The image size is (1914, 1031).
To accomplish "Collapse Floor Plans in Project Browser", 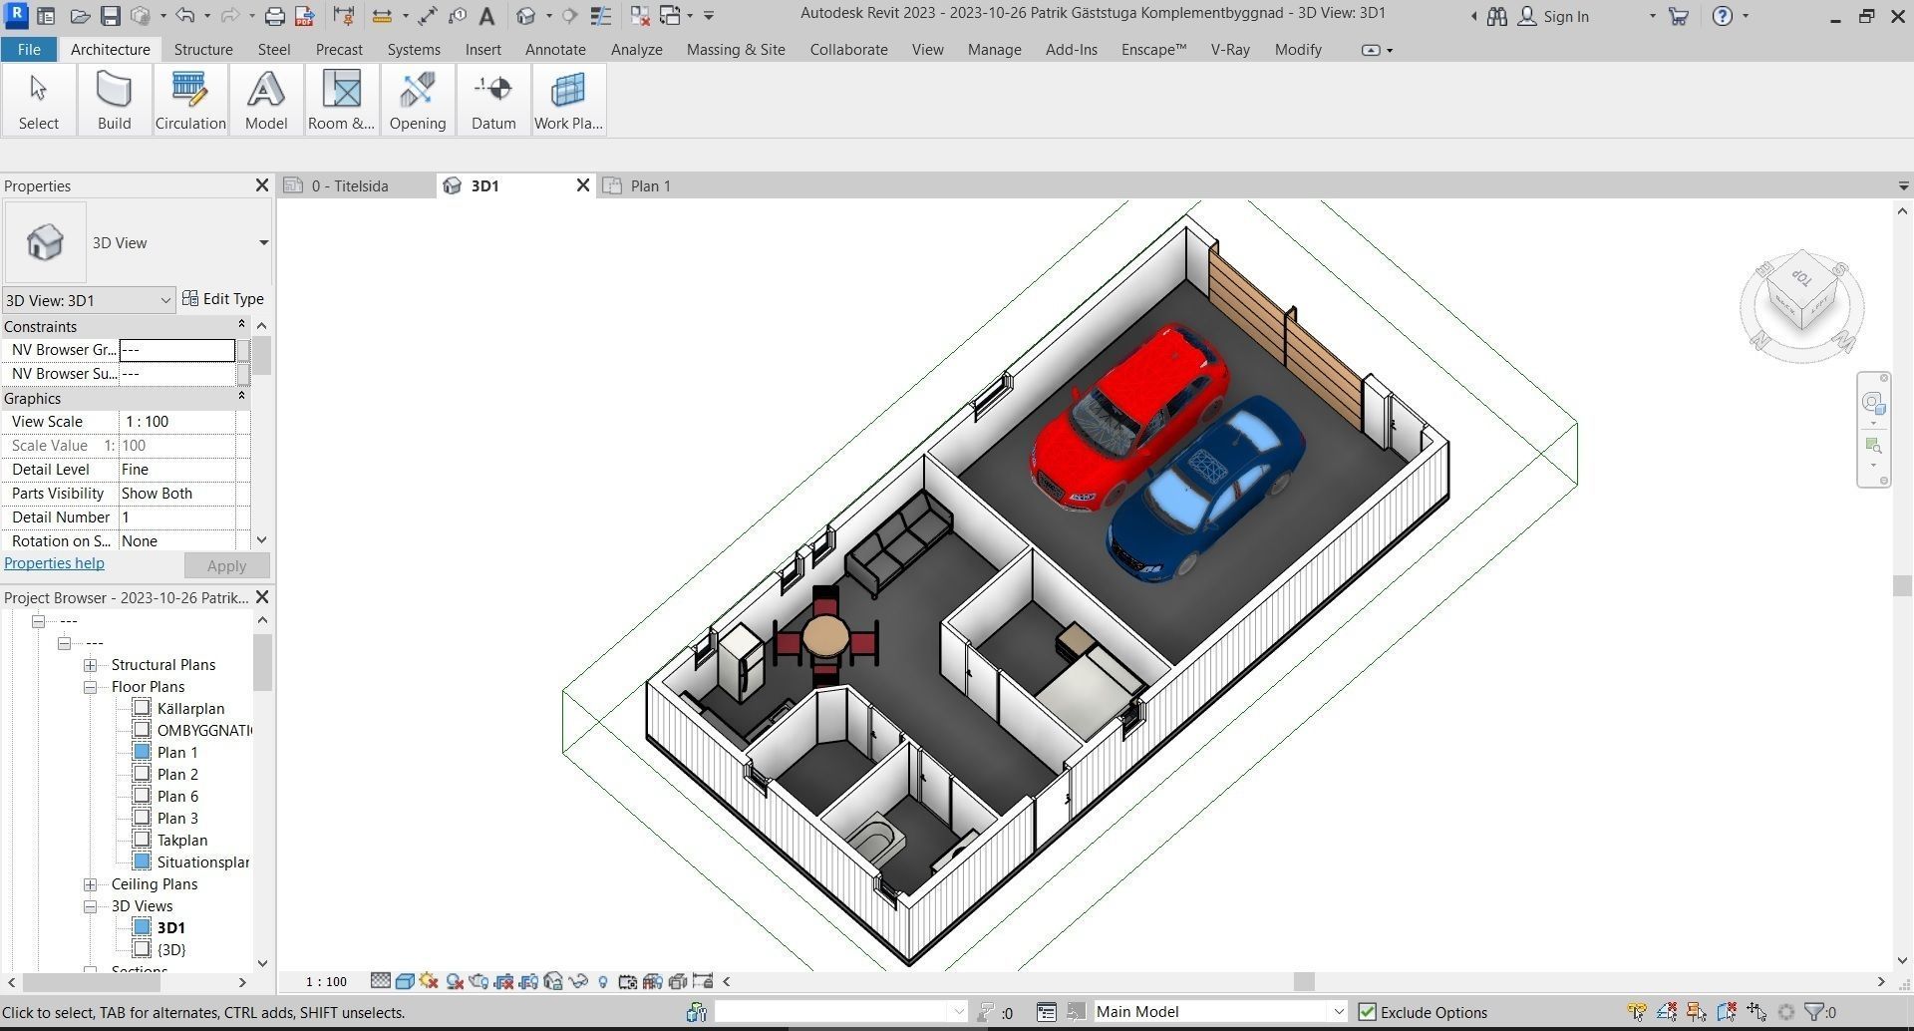I will pyautogui.click(x=90, y=687).
